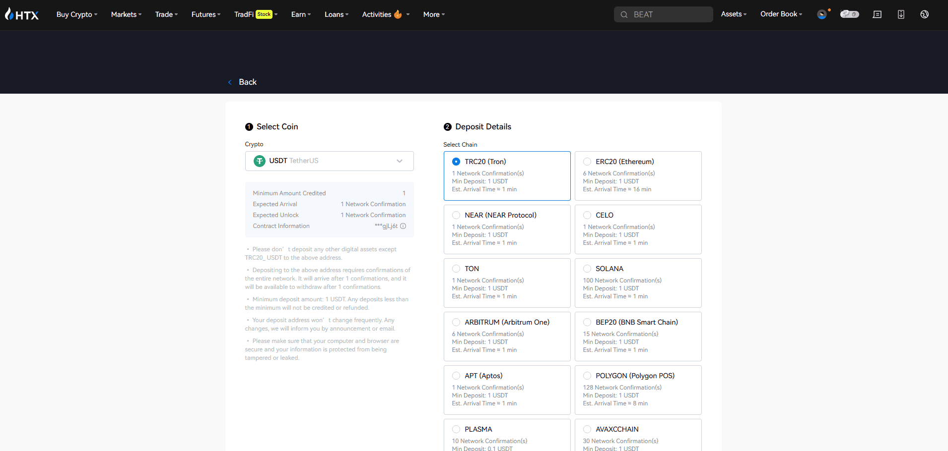Click '100 Network Confirmation(s)' text

[x=622, y=281]
